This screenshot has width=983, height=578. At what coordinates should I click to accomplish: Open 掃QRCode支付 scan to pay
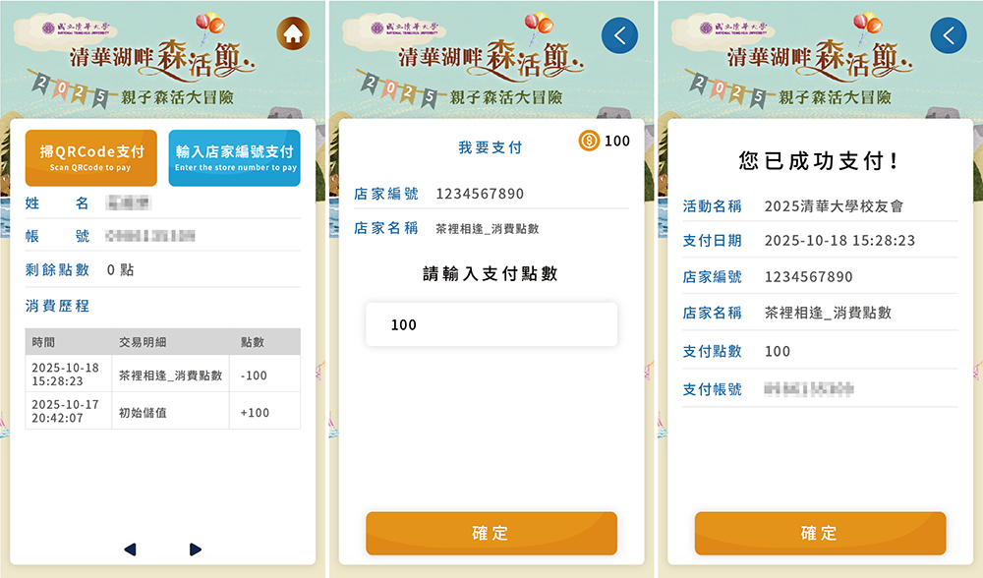coord(90,158)
